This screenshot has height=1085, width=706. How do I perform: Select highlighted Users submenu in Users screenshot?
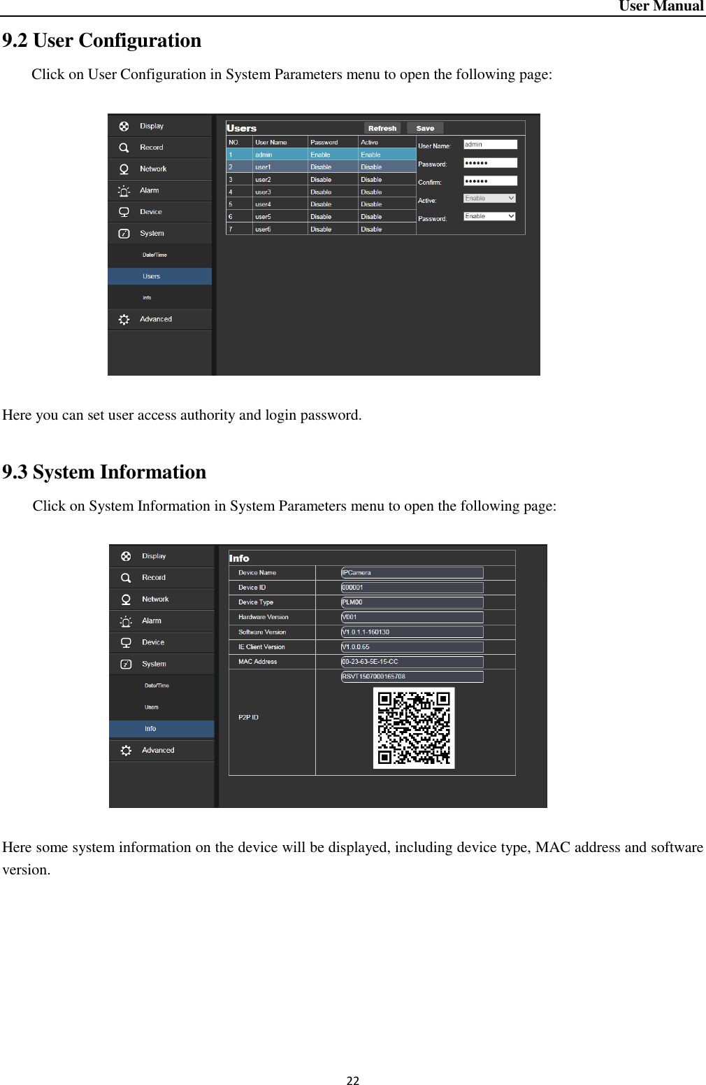click(x=160, y=276)
